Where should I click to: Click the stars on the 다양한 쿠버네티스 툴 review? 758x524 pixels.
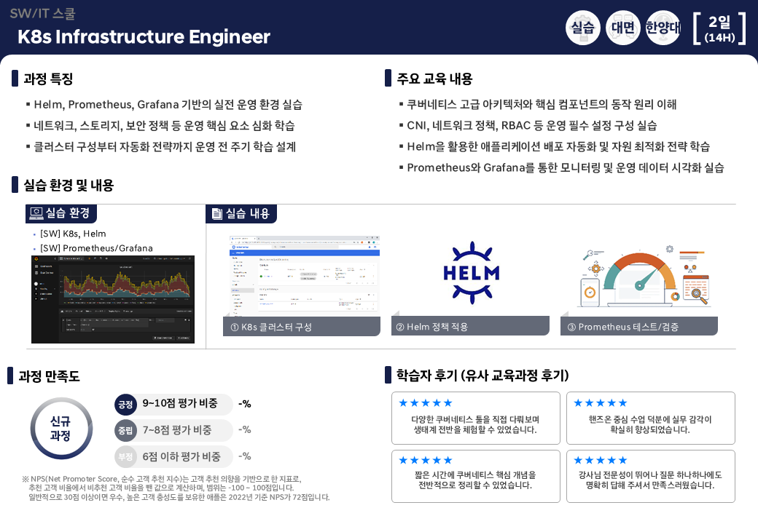point(426,403)
